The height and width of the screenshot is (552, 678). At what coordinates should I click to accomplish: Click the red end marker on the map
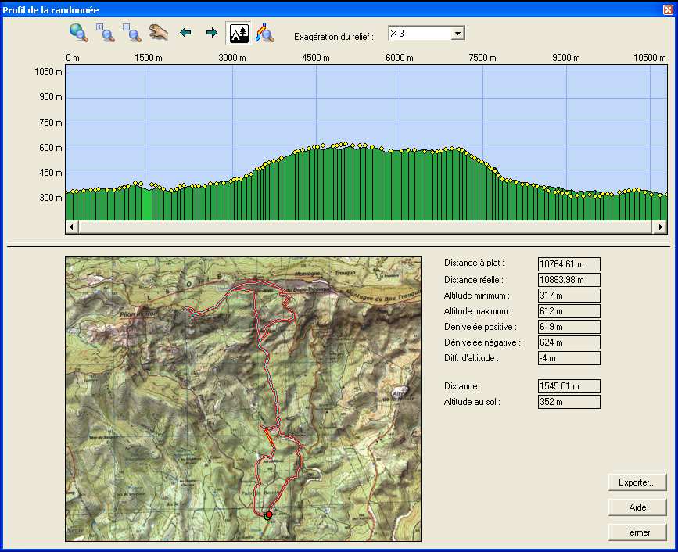[269, 514]
